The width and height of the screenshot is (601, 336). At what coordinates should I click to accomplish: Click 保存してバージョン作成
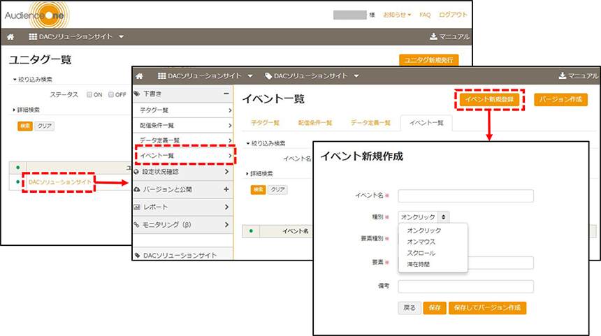pyautogui.click(x=487, y=307)
